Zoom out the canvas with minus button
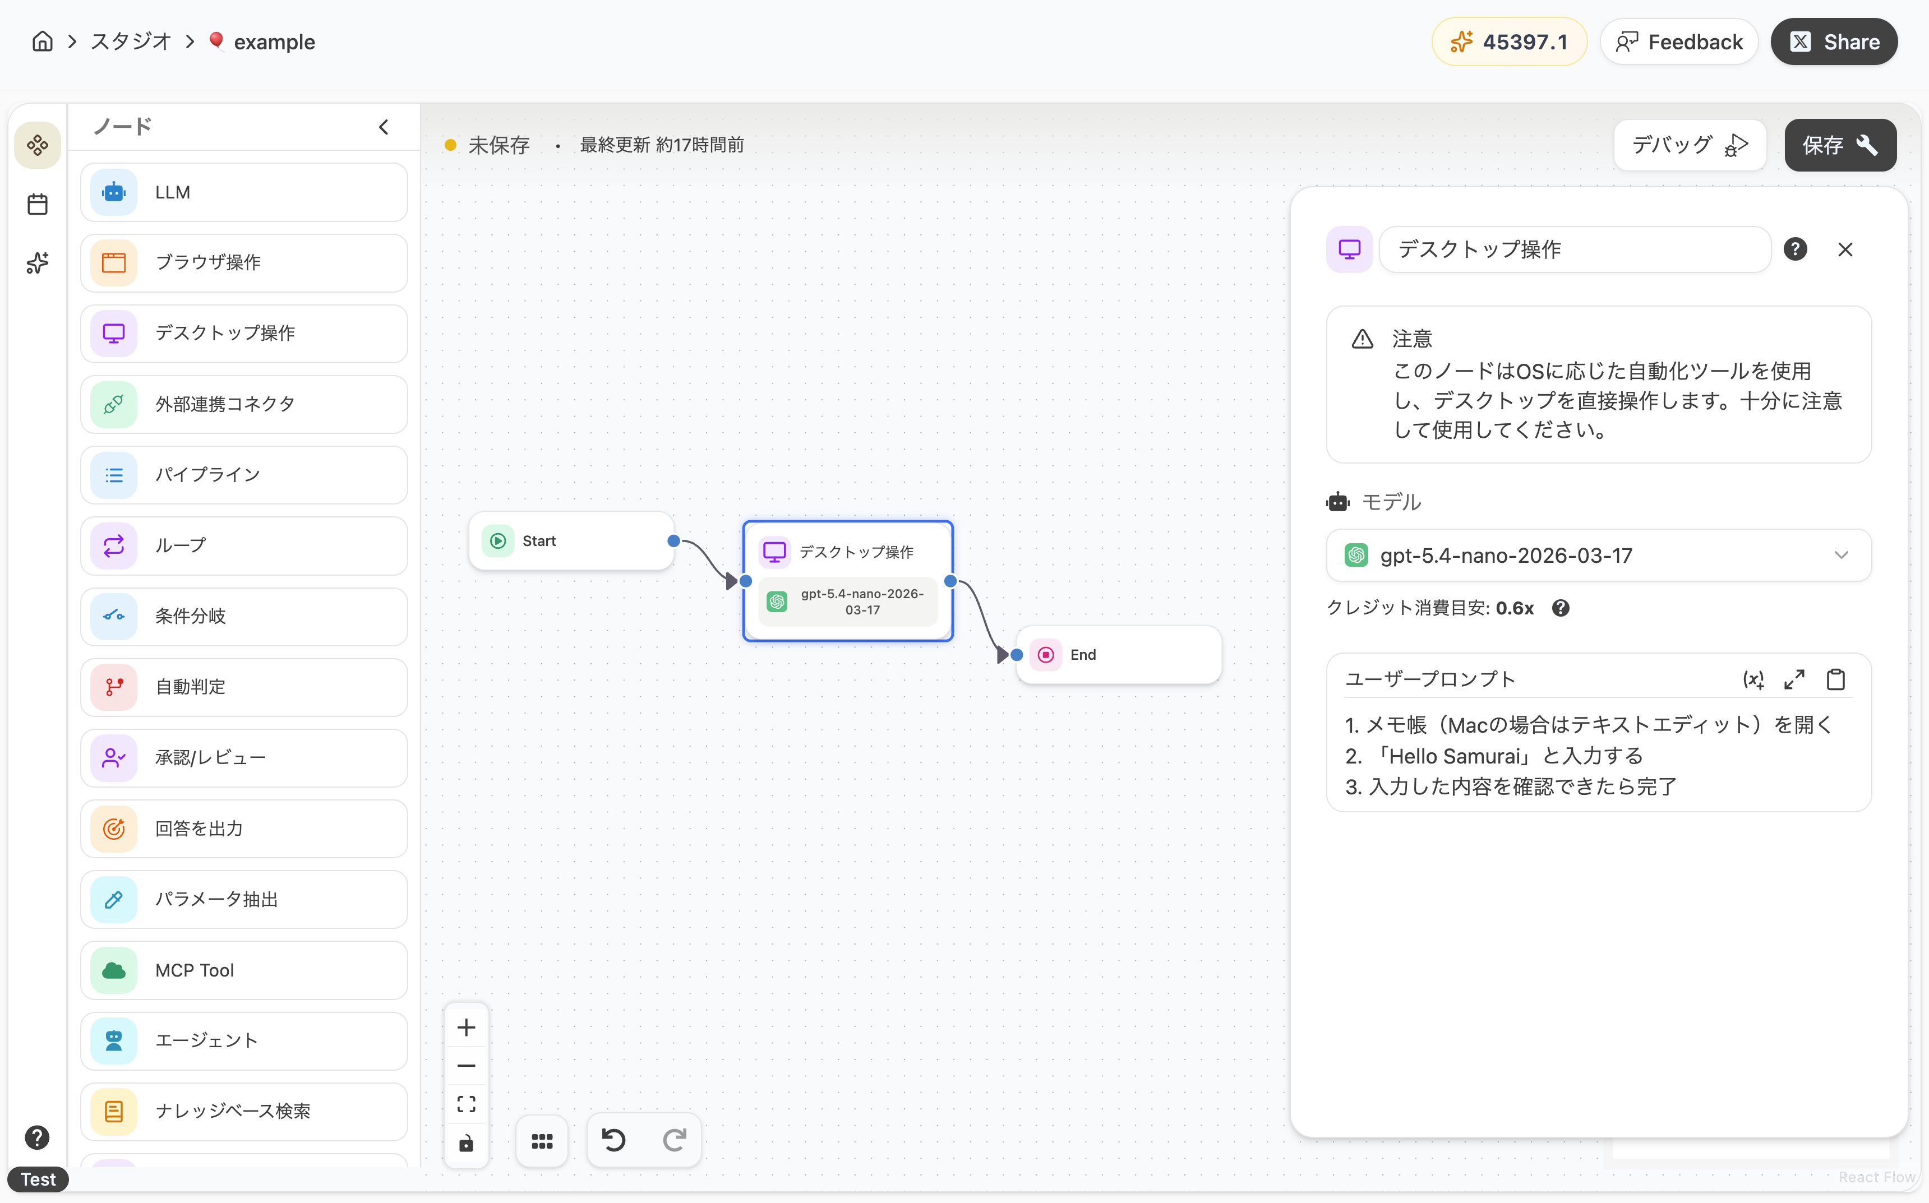Image resolution: width=1929 pixels, height=1203 pixels. [467, 1066]
